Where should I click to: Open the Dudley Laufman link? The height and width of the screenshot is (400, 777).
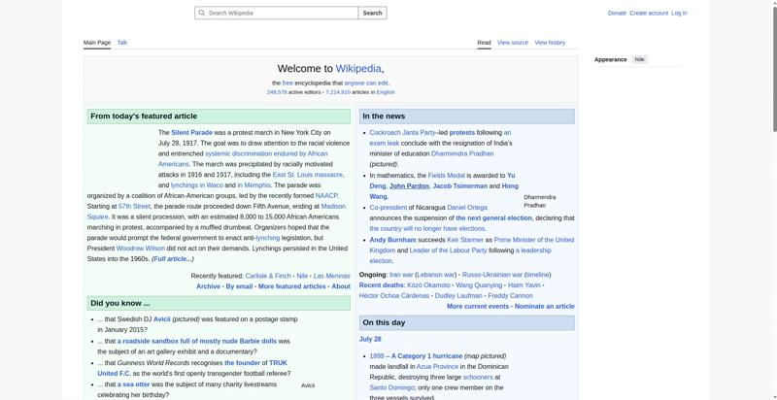click(x=458, y=295)
